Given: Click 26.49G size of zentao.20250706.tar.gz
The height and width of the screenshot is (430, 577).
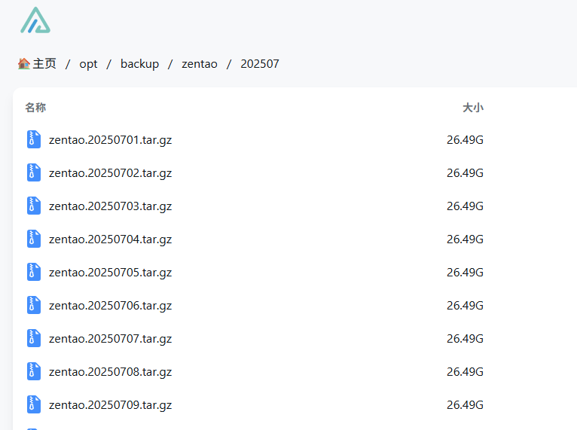Looking at the screenshot, I should coord(465,305).
